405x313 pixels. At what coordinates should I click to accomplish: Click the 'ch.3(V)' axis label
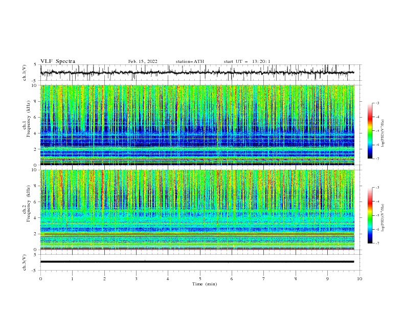pyautogui.click(x=25, y=262)
